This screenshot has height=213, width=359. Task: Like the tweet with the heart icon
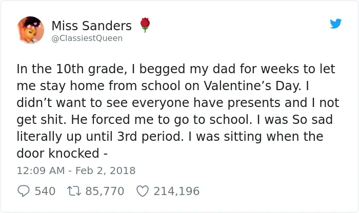(143, 191)
